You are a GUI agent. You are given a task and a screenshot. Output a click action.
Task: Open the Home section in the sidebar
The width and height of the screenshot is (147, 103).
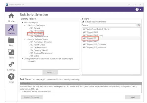(x=11, y=18)
